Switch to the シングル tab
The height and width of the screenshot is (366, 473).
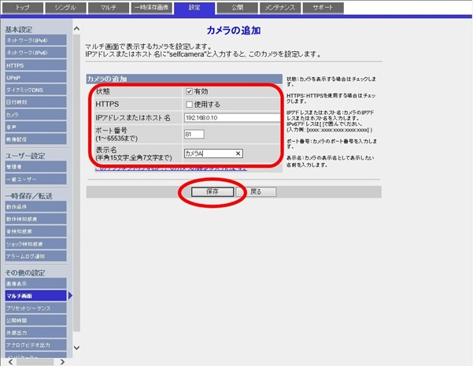coord(66,8)
